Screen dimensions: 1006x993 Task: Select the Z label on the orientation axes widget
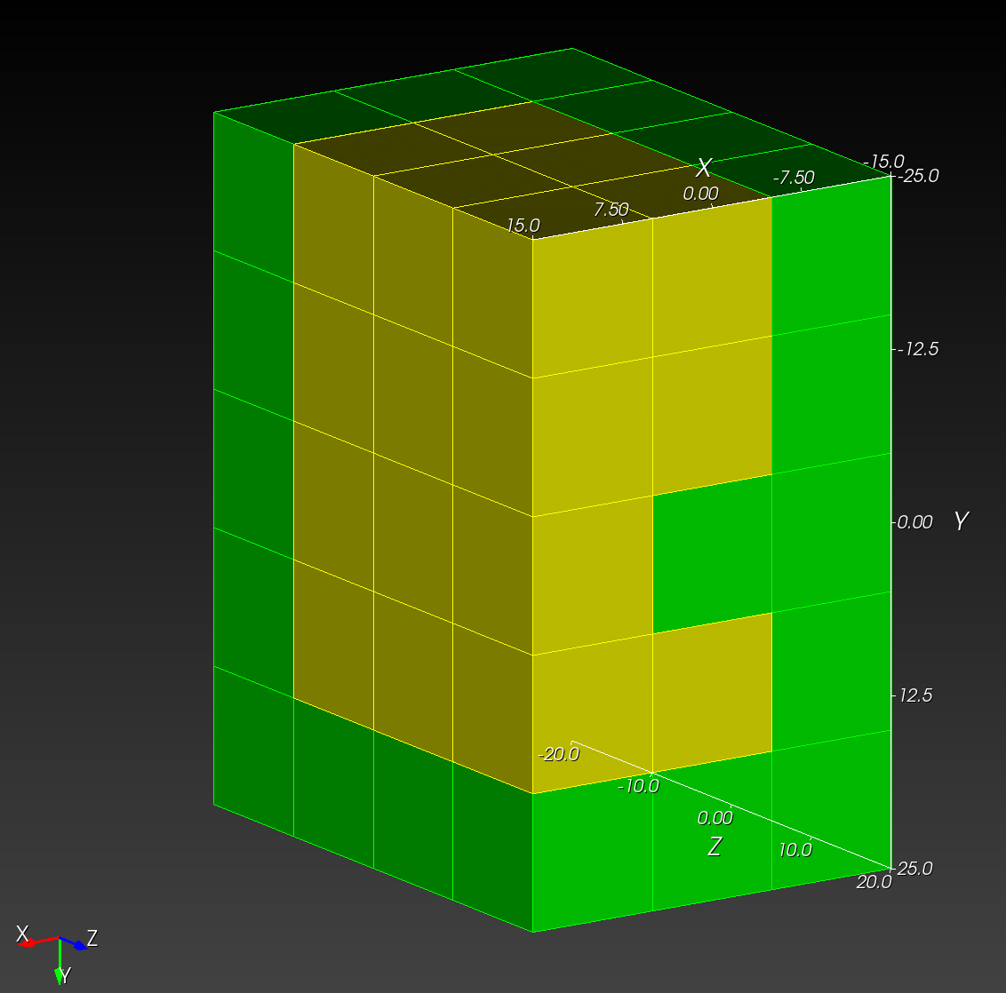click(91, 937)
